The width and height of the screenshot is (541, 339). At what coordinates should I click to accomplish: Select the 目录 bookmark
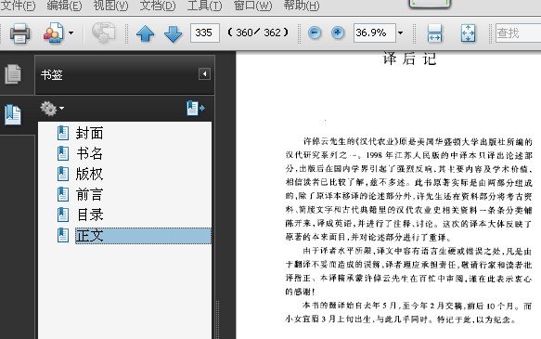[x=90, y=215]
